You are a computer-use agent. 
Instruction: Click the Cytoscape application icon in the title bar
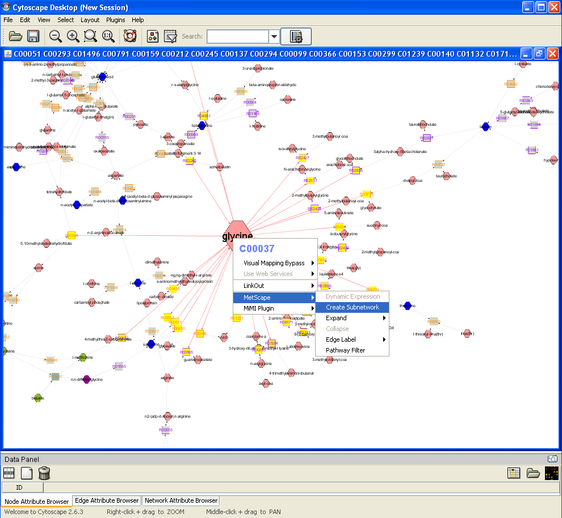point(6,7)
